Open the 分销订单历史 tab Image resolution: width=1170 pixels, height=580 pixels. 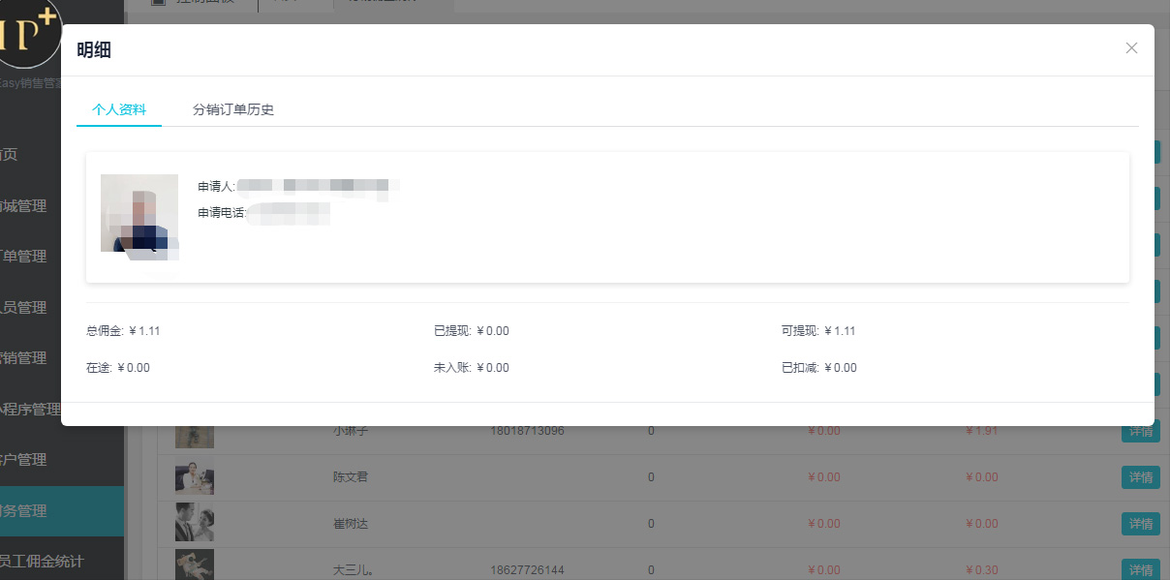(x=233, y=110)
